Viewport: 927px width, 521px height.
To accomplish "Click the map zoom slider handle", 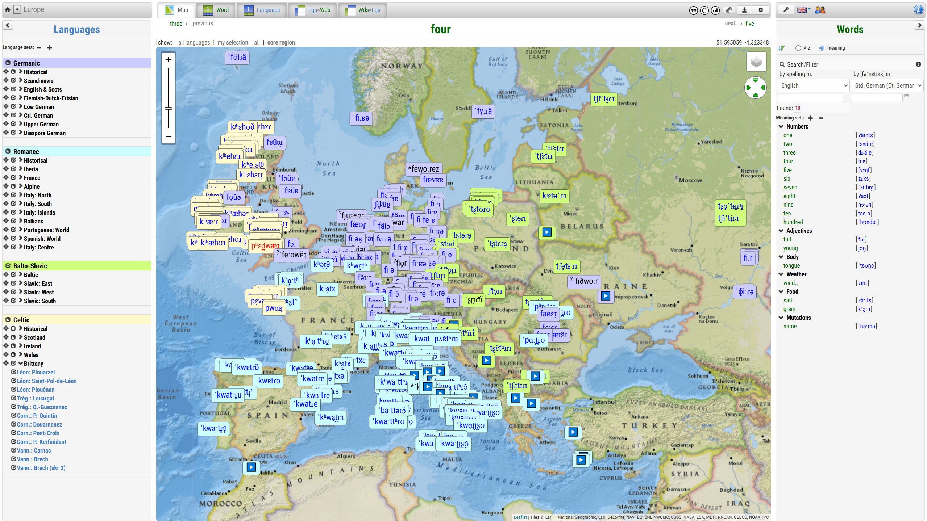I will (x=169, y=108).
